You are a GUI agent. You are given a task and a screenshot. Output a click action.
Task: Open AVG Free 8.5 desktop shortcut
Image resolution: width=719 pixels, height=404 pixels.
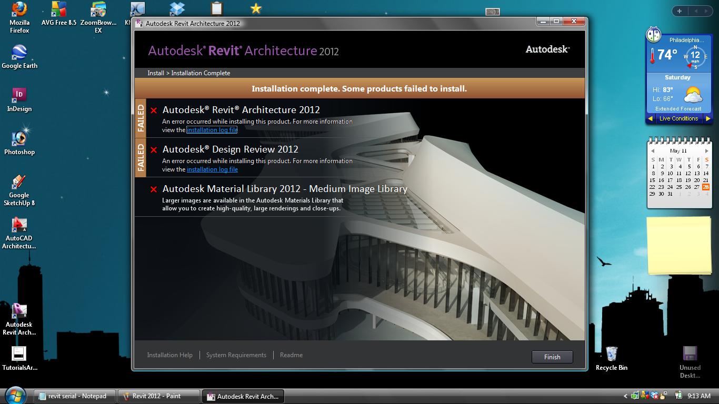tap(58, 14)
